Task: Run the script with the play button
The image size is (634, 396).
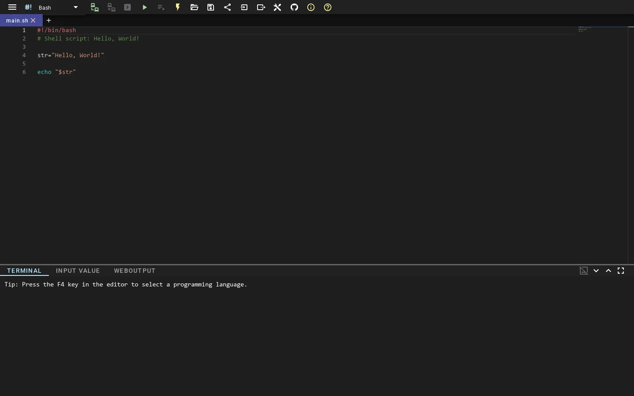Action: (x=145, y=7)
